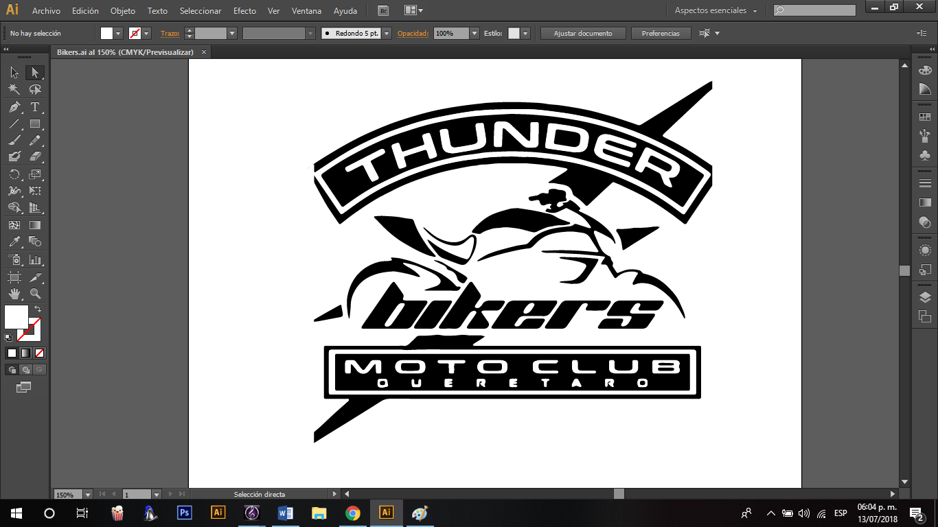Enable Draw Behind mode
The height and width of the screenshot is (527, 938).
[25, 370]
